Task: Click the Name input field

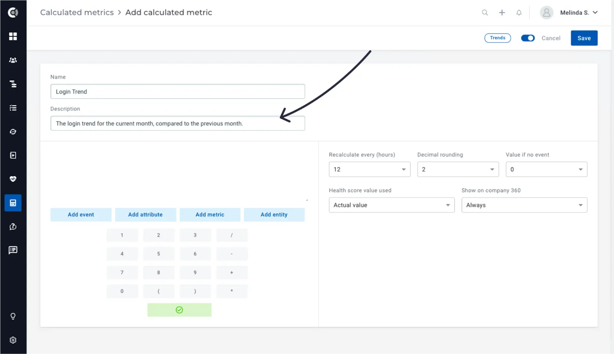Action: (178, 92)
